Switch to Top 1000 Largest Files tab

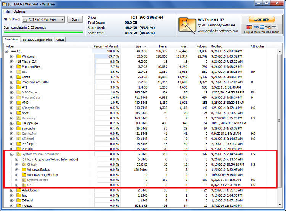point(37,40)
